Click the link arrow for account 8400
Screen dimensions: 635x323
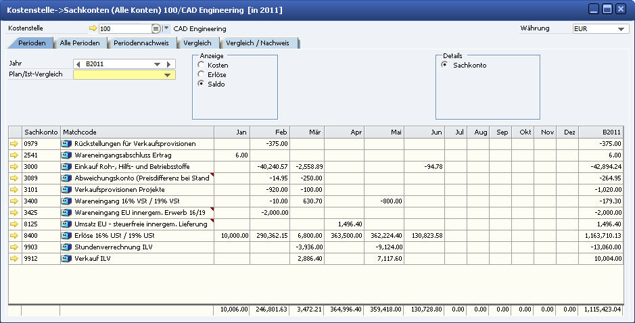(x=14, y=236)
